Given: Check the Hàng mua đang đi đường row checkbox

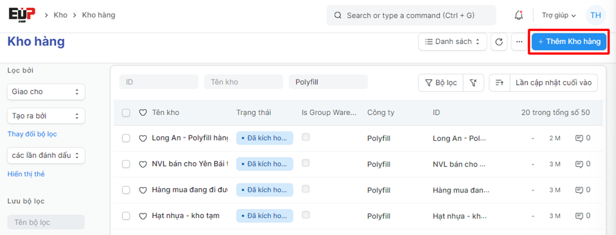Looking at the screenshot, I should point(126,190).
